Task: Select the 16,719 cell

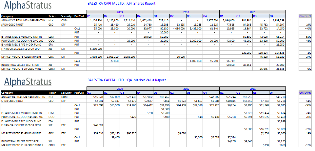Action: [227, 61]
